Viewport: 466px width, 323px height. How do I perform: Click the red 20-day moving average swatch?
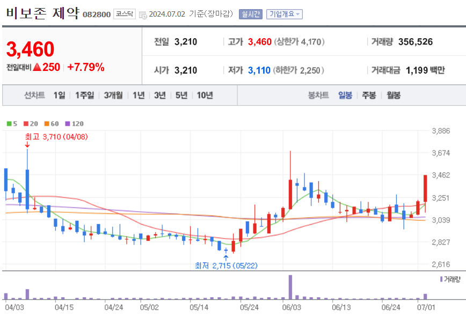(x=26, y=124)
